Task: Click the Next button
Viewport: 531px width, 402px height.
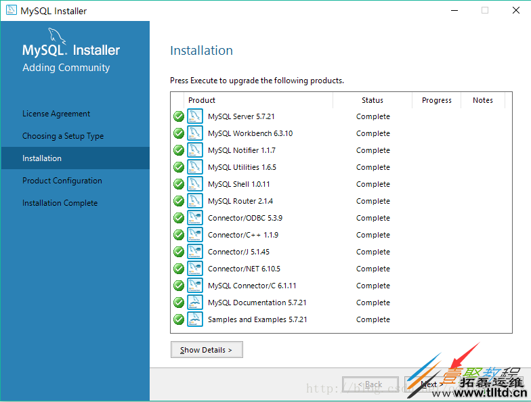Action: (432, 384)
